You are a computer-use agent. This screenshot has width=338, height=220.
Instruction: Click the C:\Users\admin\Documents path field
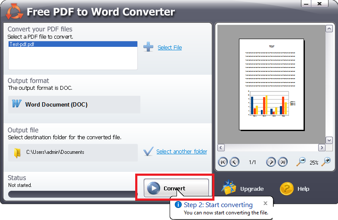73,153
